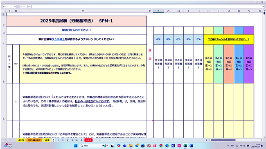
Task: Open the Name Box dropdown arrow
Action: pos(15,7)
